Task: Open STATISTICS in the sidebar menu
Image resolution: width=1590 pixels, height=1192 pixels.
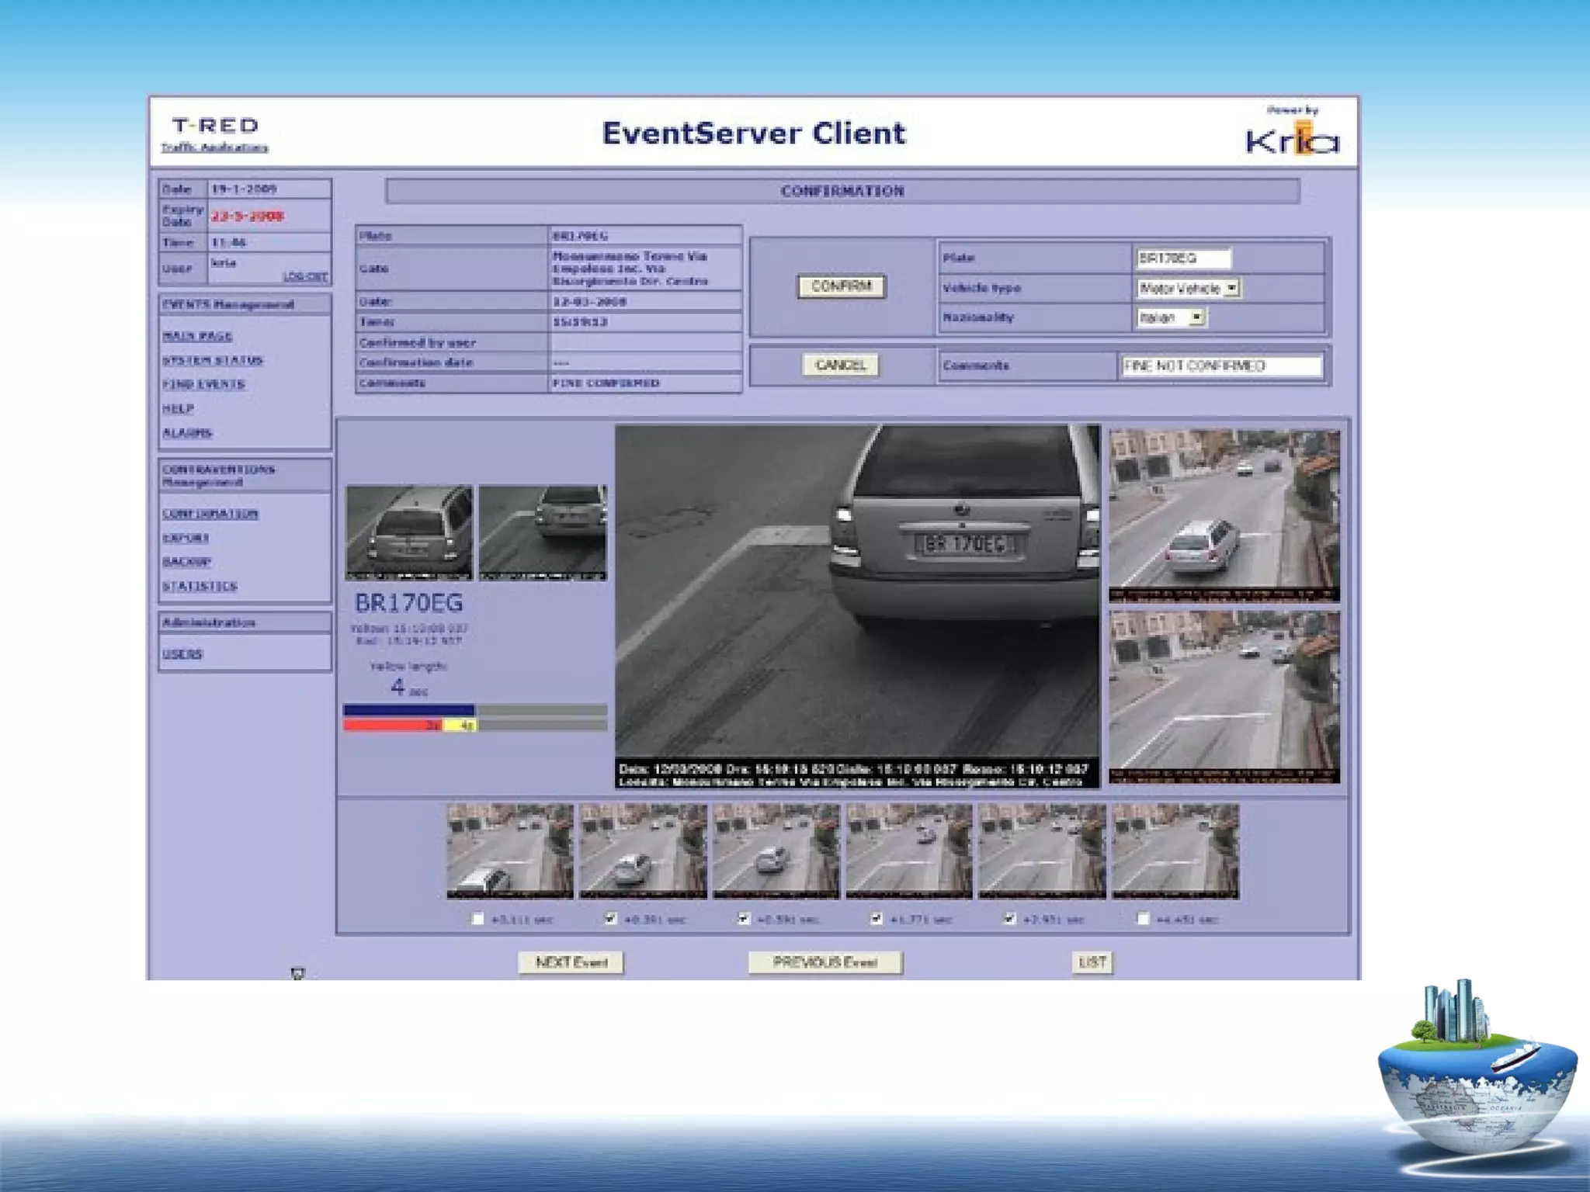Action: pos(200,586)
